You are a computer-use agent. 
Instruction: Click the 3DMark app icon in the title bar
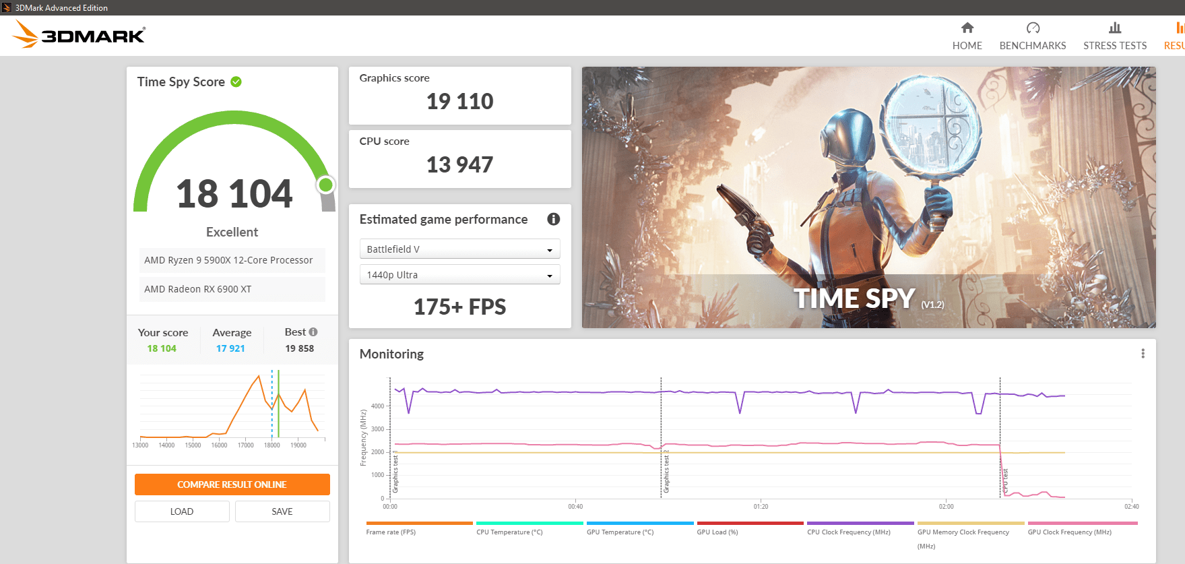[x=7, y=7]
